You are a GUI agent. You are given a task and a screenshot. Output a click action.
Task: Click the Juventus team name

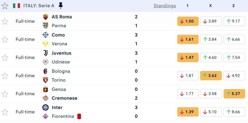pyautogui.click(x=61, y=53)
